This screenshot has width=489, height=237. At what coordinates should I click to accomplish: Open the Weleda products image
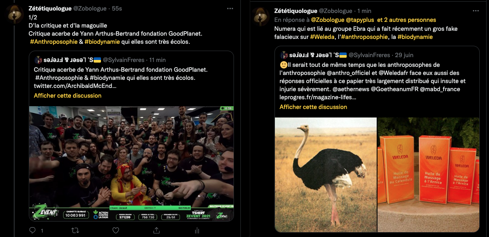click(x=428, y=175)
